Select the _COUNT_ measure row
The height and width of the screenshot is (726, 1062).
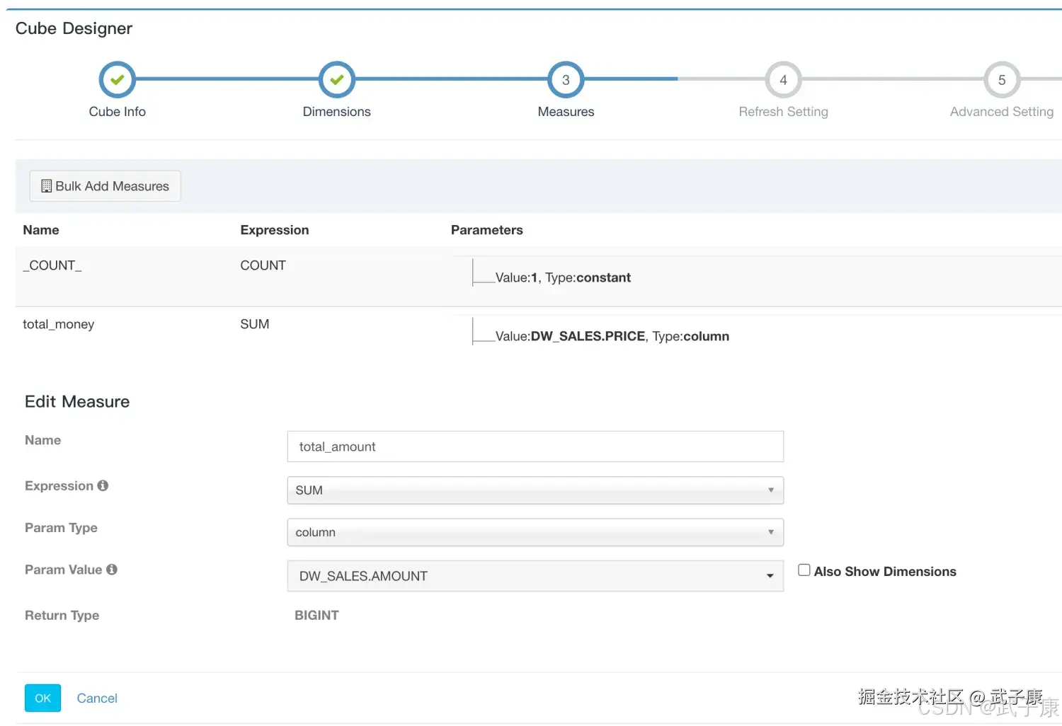(x=52, y=266)
